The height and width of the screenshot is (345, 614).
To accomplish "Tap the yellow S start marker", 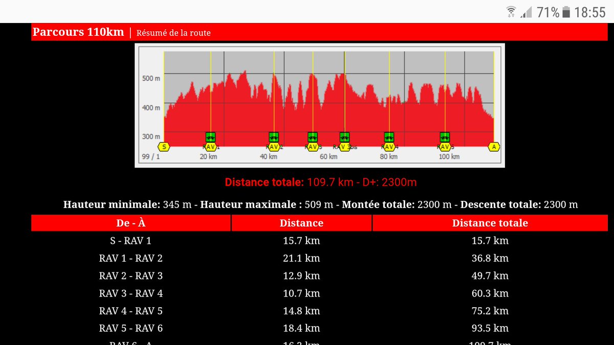I will (164, 147).
